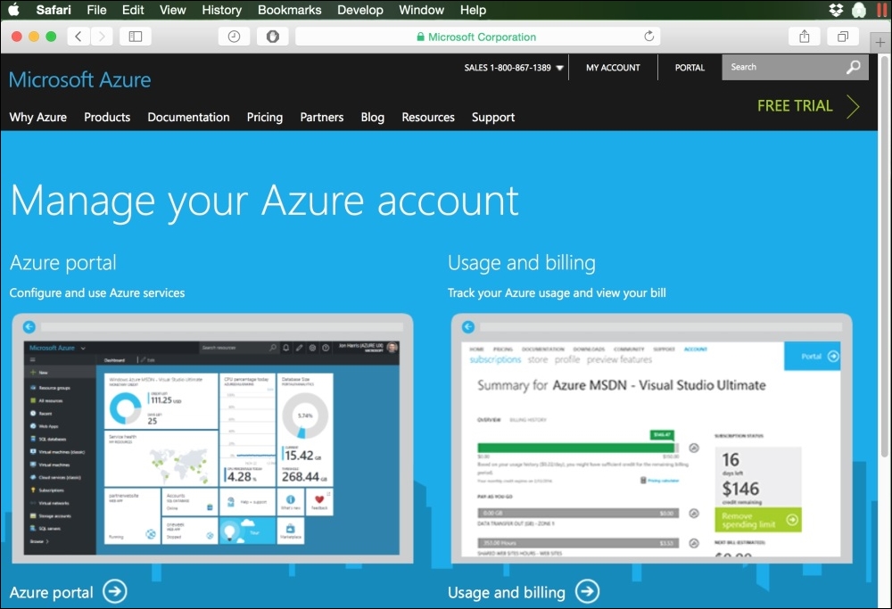The image size is (892, 609).
Task: Click the vertical page scrollbar
Action: click(885, 256)
